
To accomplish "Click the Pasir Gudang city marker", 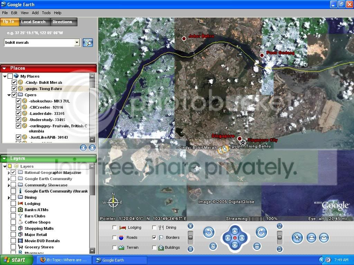I will [262, 55].
